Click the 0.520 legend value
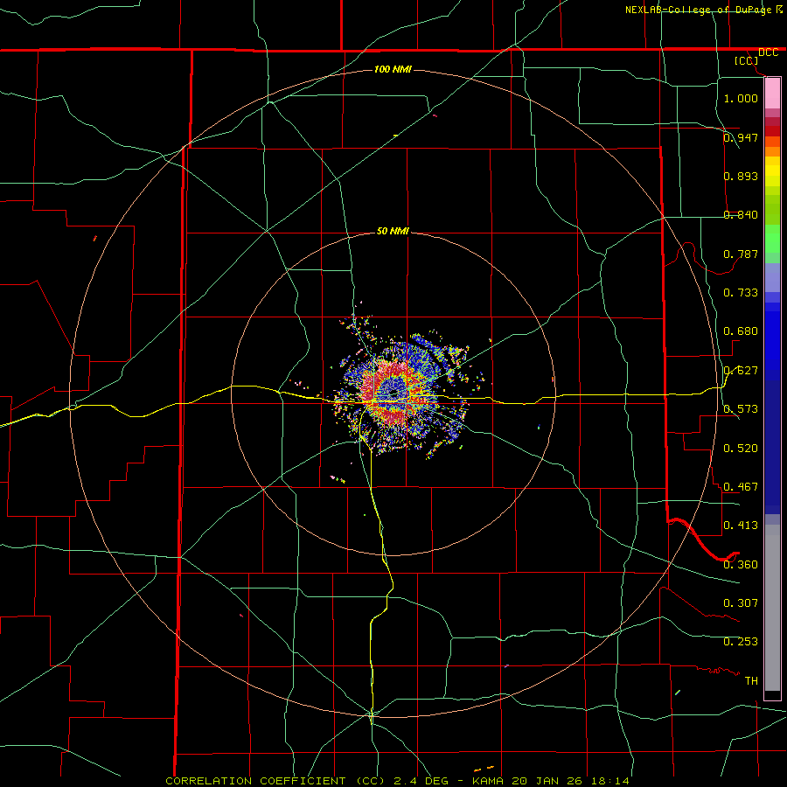 [x=741, y=449]
